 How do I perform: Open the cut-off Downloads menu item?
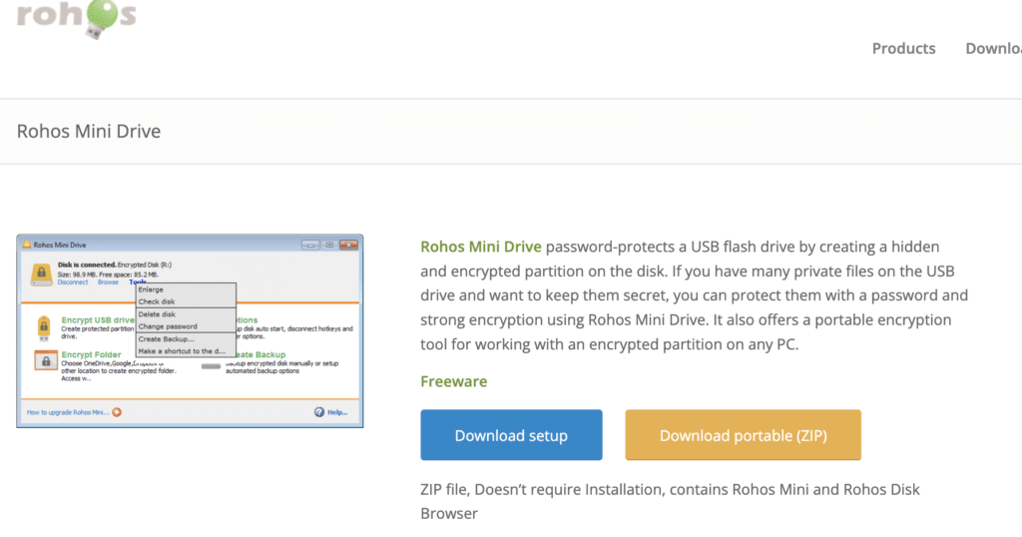pos(993,48)
